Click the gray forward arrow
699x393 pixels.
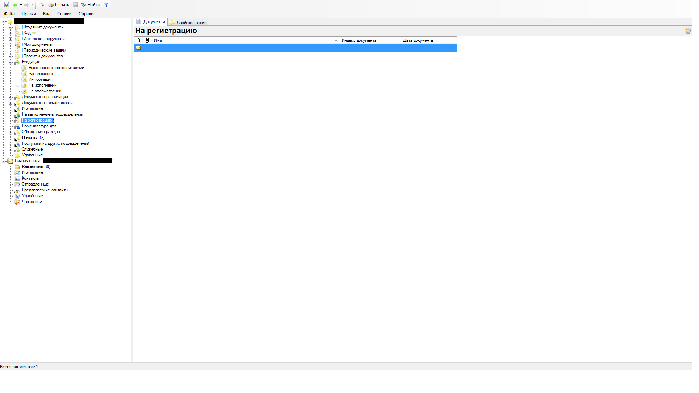pos(26,5)
